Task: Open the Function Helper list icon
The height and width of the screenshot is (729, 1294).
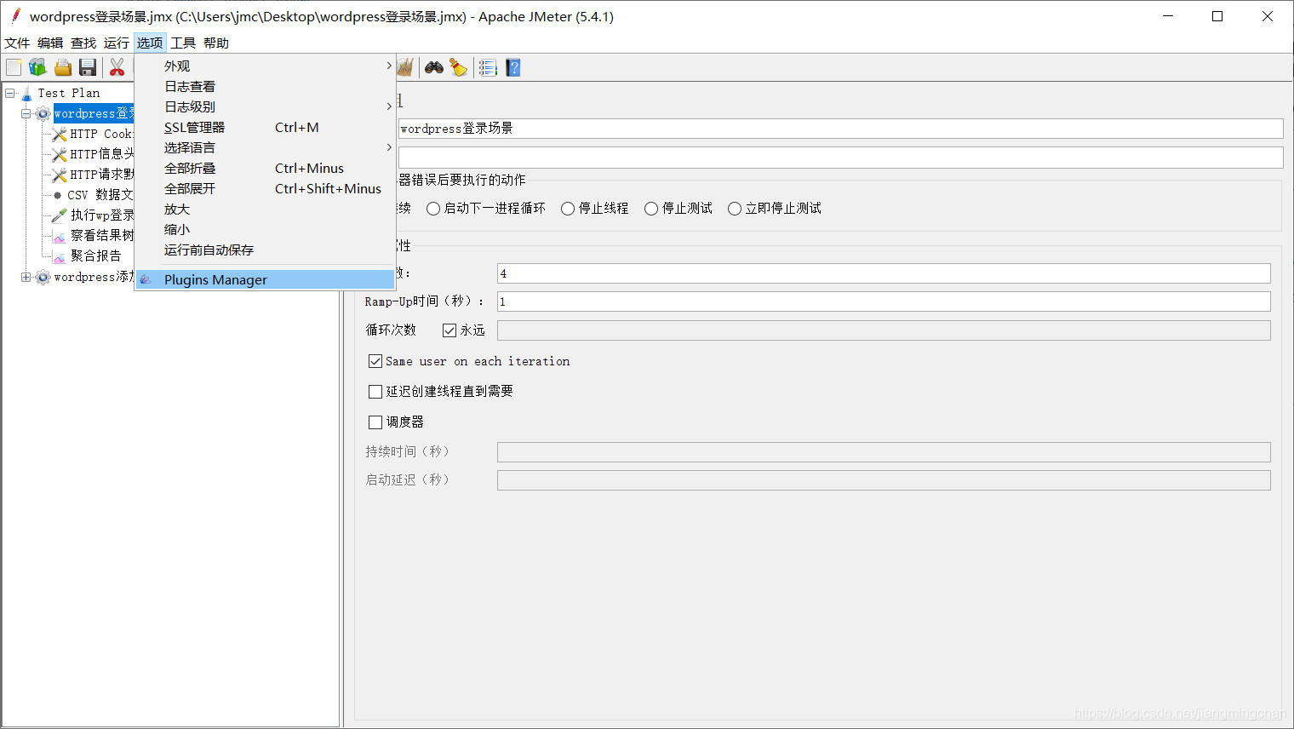Action: pyautogui.click(x=488, y=67)
